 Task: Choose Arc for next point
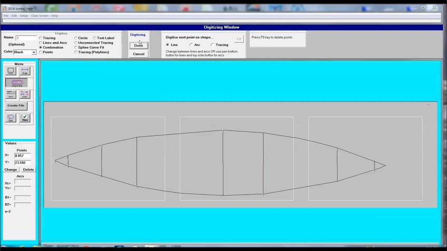pos(195,45)
